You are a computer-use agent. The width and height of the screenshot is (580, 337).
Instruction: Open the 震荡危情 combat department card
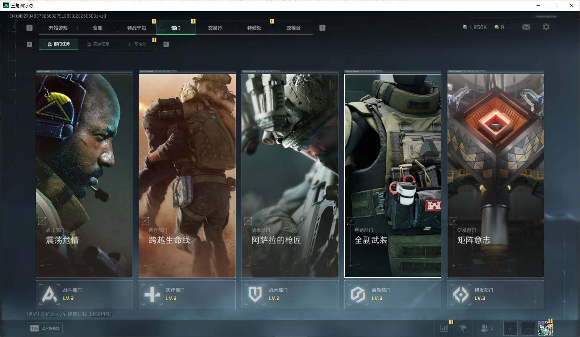pos(84,176)
